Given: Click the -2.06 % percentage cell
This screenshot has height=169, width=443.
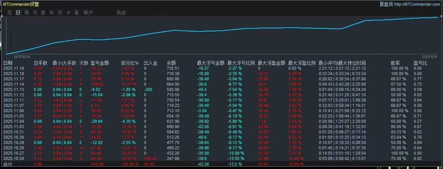Looking at the screenshot, I should click(x=128, y=95).
